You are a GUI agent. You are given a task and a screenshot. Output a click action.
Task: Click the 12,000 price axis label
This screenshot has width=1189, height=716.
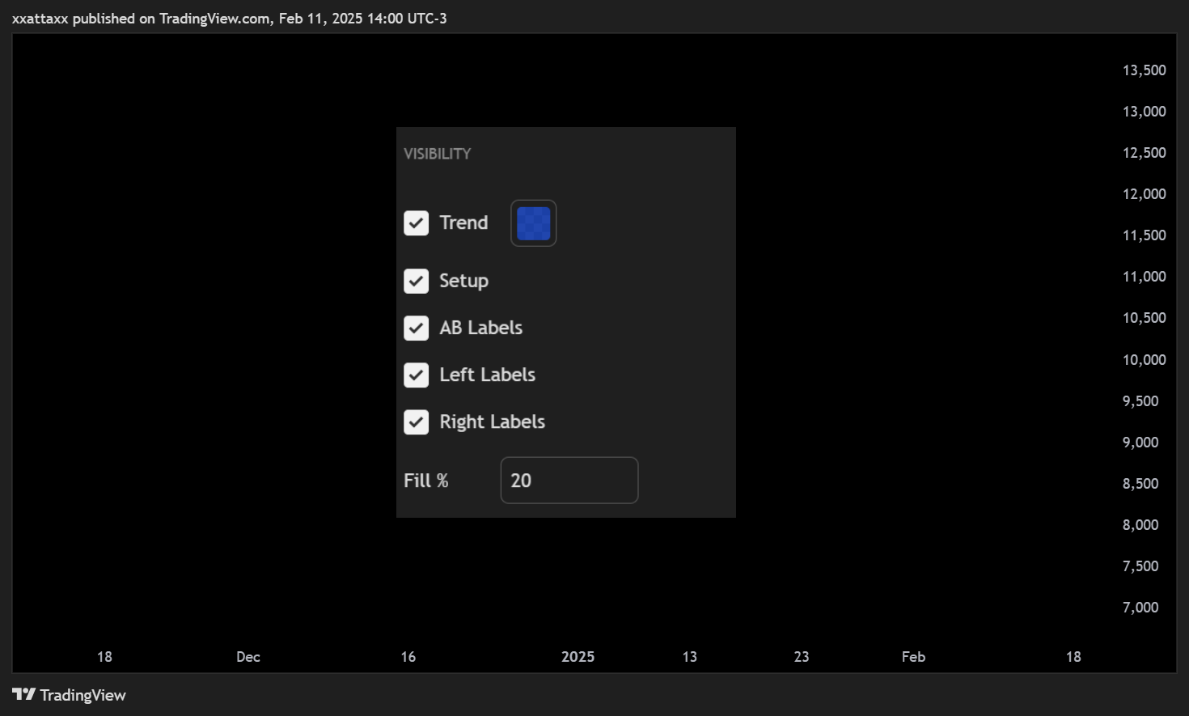[1144, 194]
